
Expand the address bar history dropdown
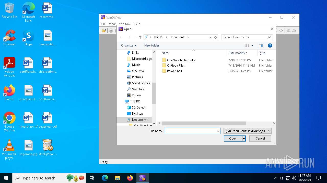[211, 37]
